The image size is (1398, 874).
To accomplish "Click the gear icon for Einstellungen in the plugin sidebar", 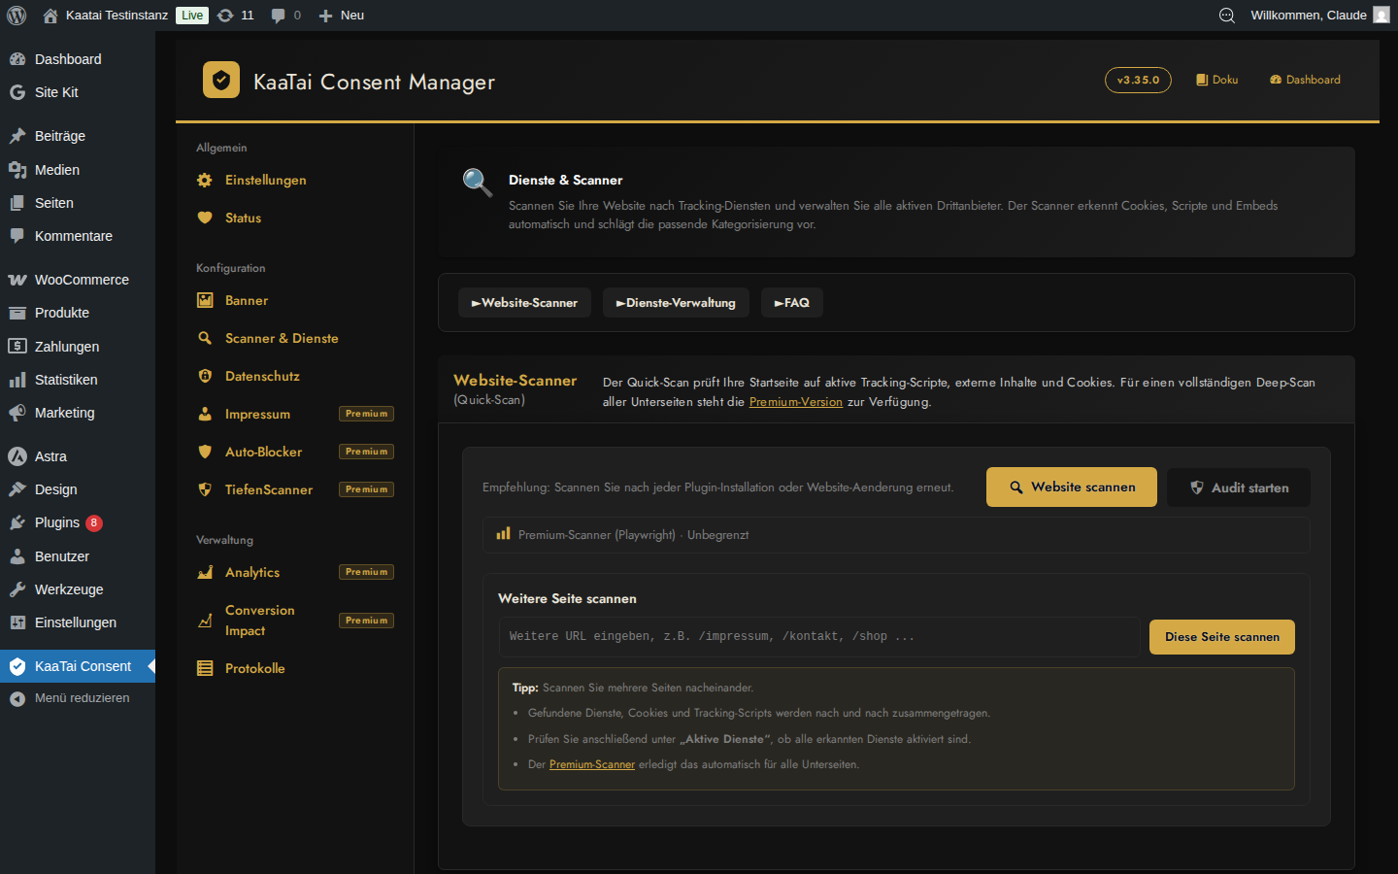I will click(x=205, y=181).
